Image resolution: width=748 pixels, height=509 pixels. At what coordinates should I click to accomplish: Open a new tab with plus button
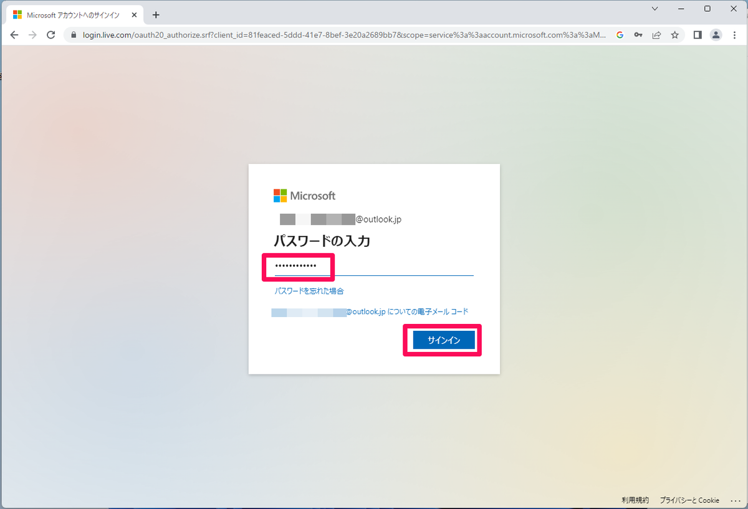[x=156, y=15]
